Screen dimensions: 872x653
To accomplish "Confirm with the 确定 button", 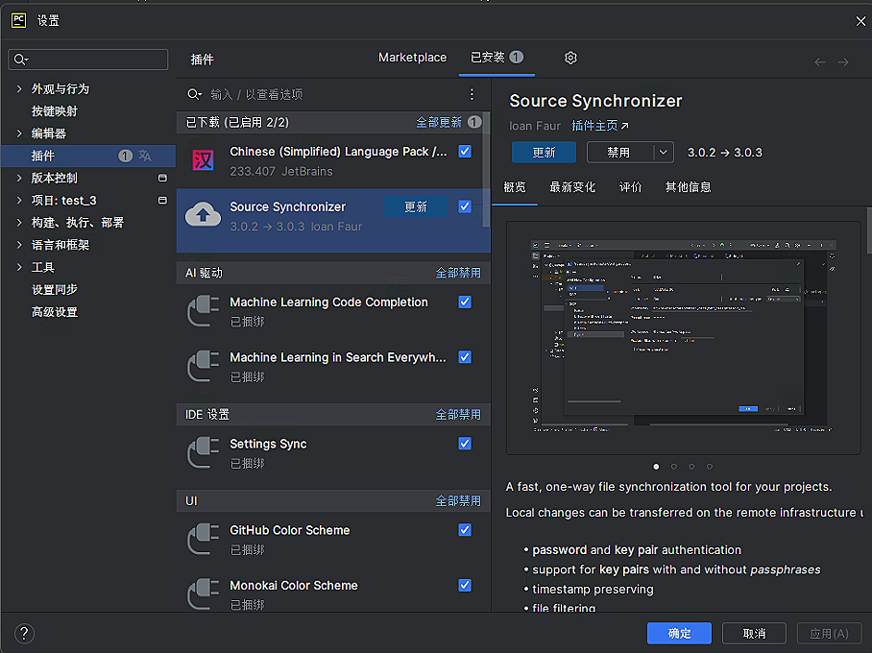I will pyautogui.click(x=679, y=634).
